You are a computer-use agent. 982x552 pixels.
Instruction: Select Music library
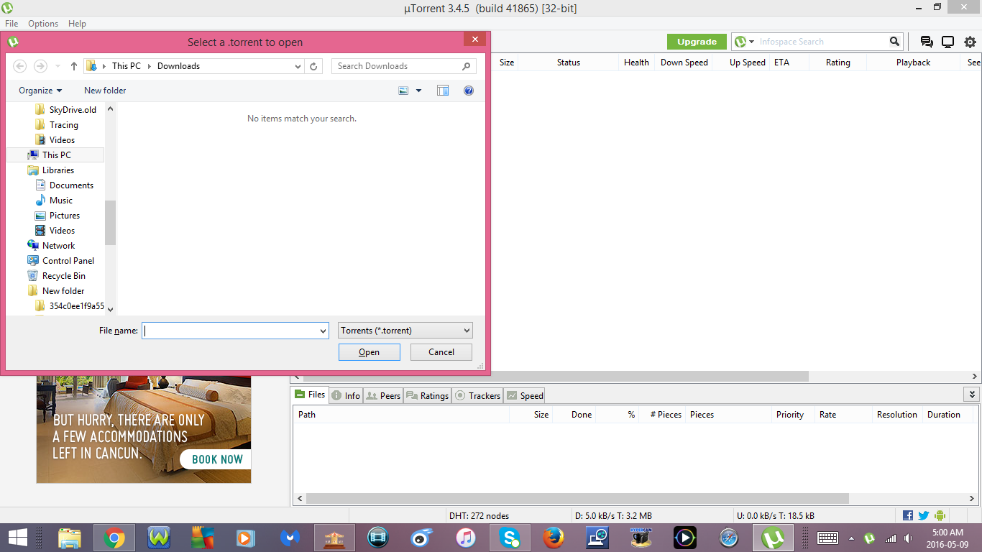click(54, 201)
